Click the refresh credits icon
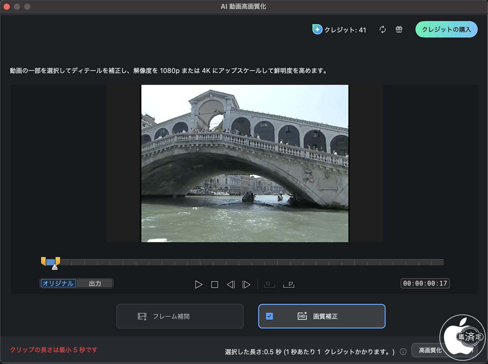Viewport: 488px width, 364px height. coord(383,29)
